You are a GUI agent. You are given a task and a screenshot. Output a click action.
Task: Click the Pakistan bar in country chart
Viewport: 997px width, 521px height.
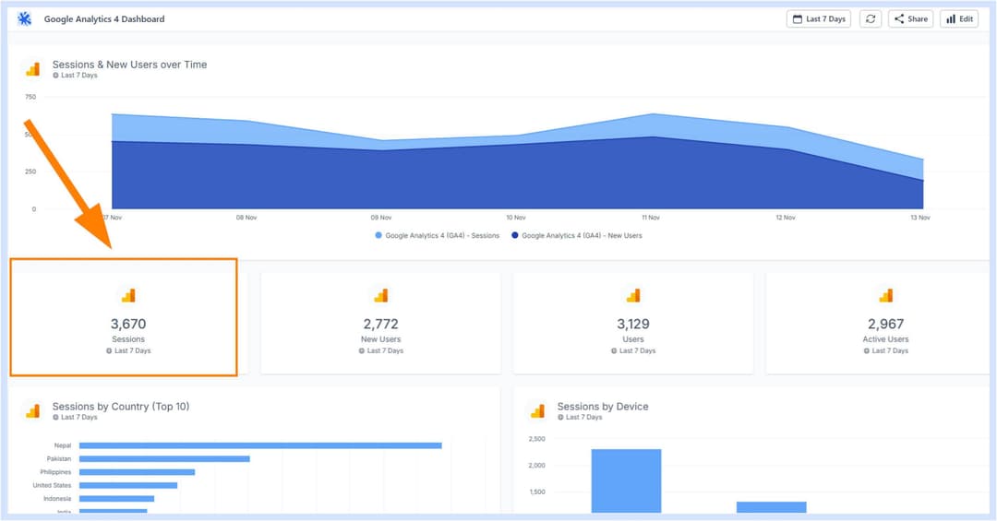tap(164, 458)
